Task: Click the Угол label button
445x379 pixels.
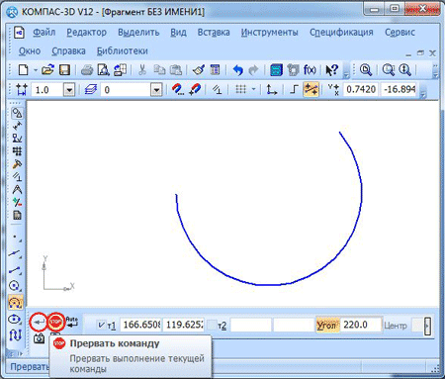Action: [x=327, y=326]
